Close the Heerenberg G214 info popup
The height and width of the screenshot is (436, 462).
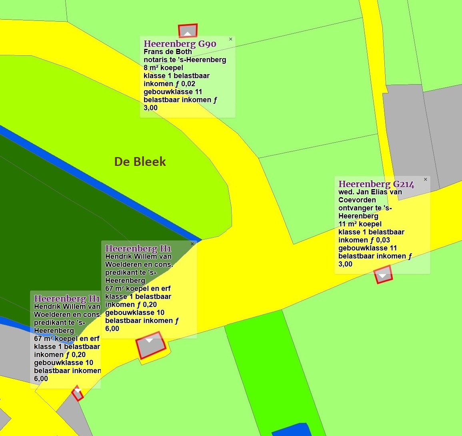426,180
